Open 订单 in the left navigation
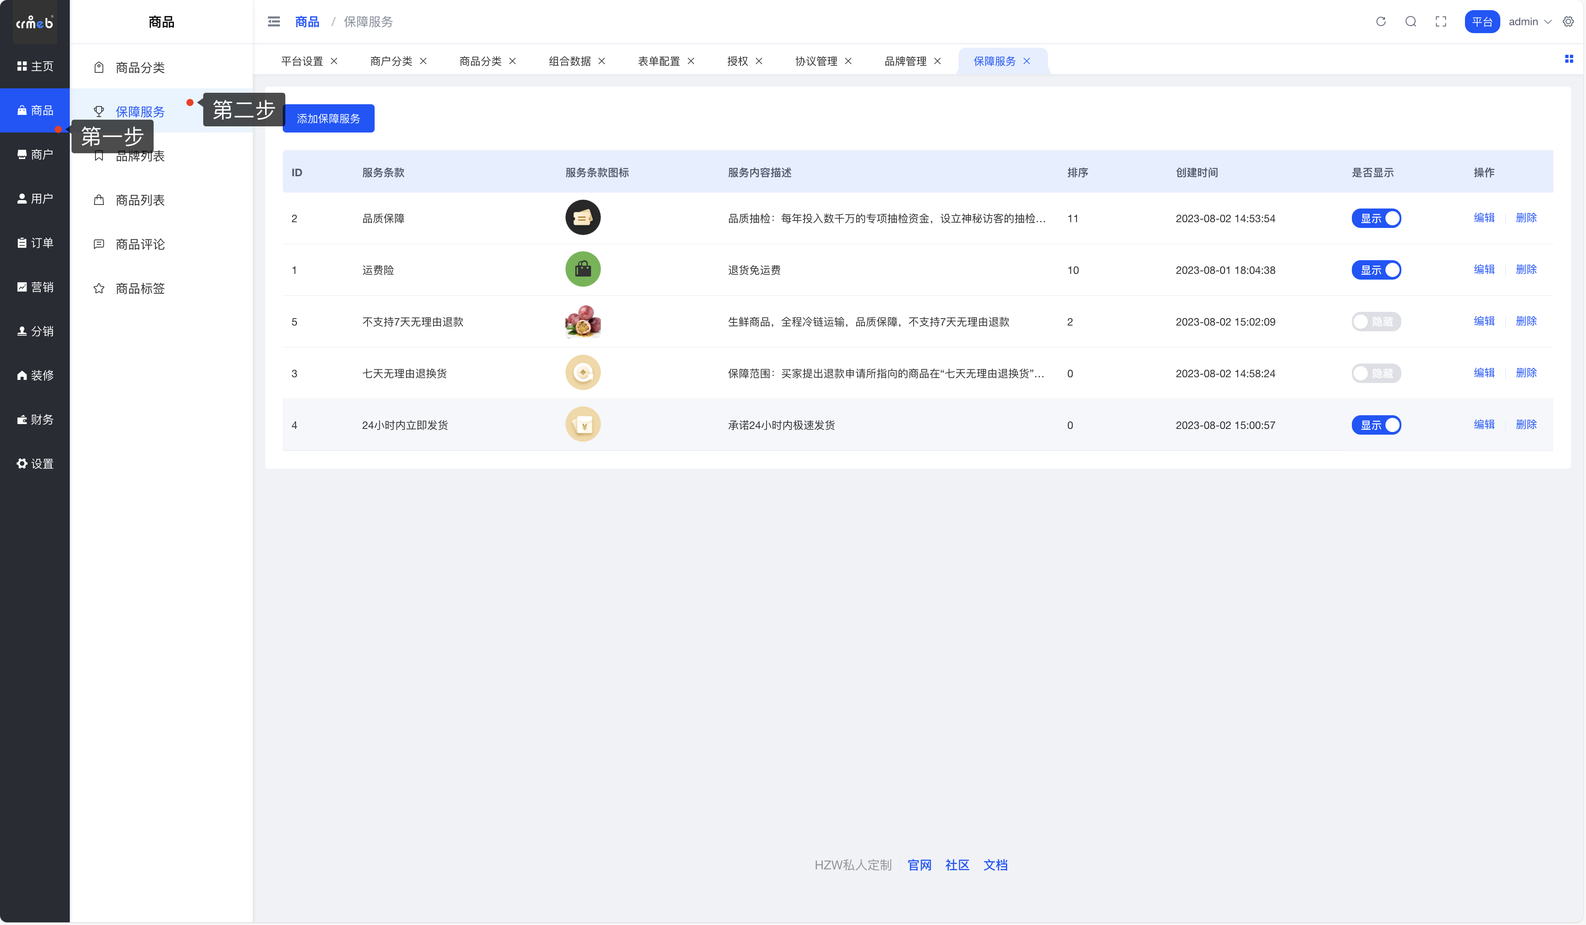This screenshot has height=925, width=1586. [35, 243]
